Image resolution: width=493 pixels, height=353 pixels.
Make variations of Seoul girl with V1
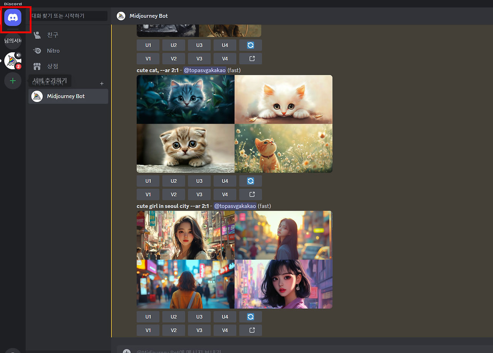148,330
